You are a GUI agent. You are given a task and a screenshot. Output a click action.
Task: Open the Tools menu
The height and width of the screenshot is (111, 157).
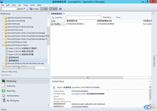[x=32, y=5]
